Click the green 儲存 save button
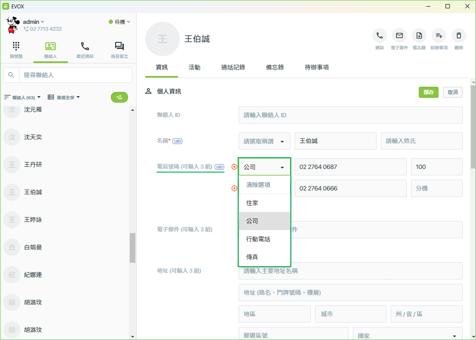 [428, 92]
